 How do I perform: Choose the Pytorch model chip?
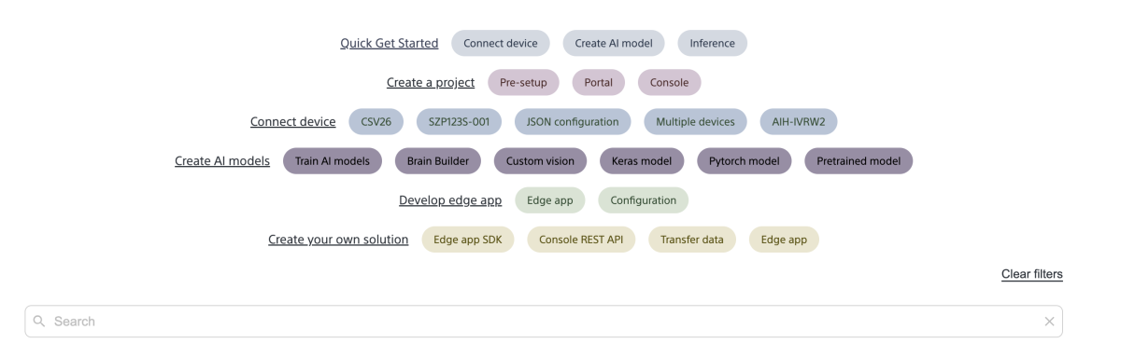[744, 161]
